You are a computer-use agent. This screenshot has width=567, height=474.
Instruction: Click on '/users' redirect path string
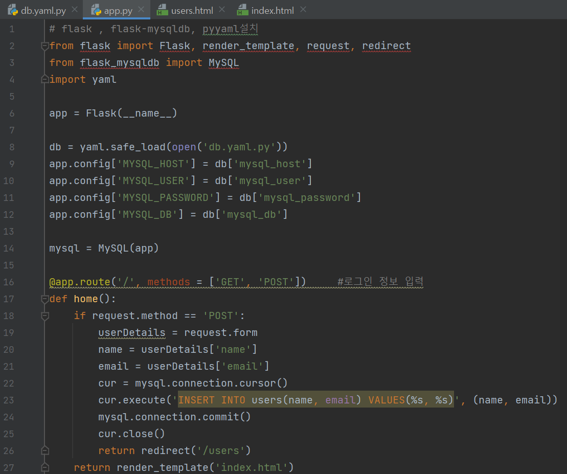pos(220,451)
